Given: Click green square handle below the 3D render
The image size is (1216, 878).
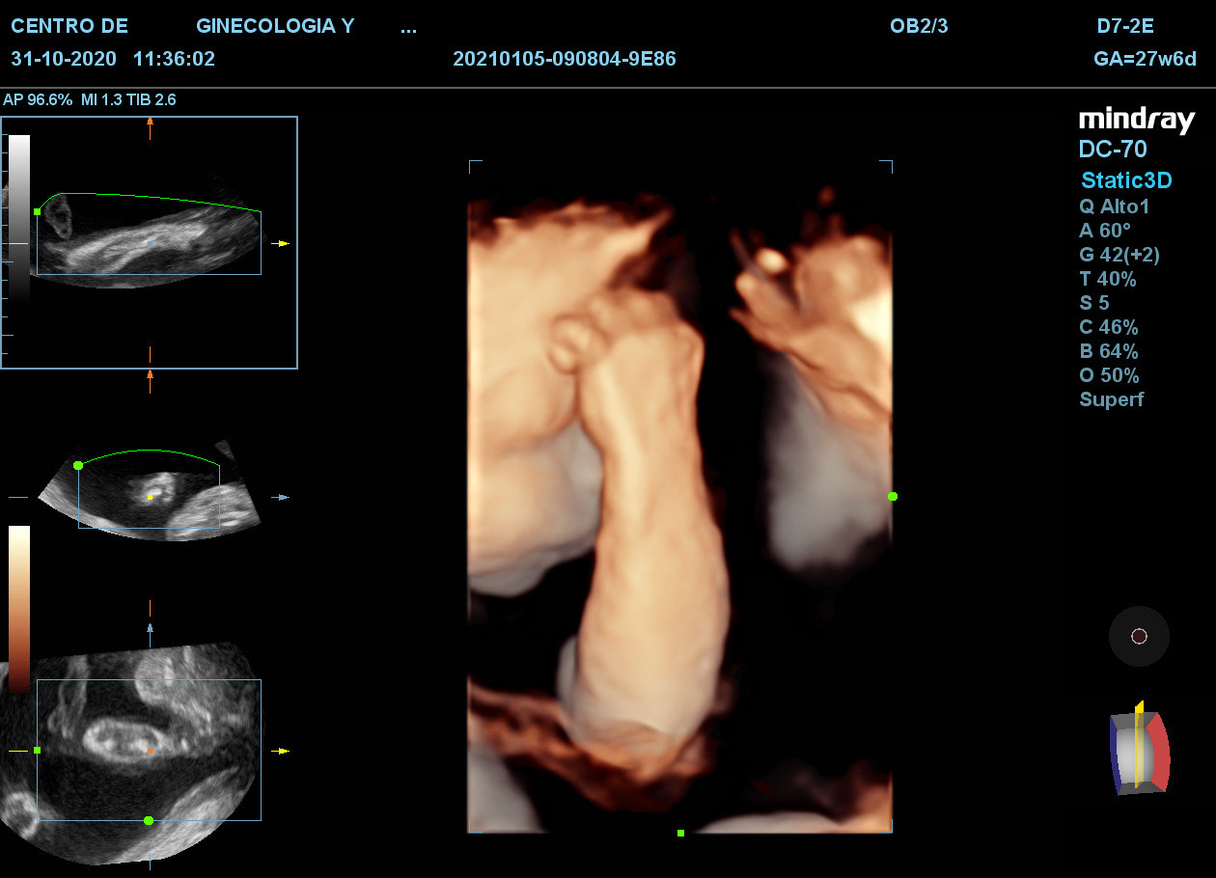Looking at the screenshot, I should pyautogui.click(x=680, y=833).
